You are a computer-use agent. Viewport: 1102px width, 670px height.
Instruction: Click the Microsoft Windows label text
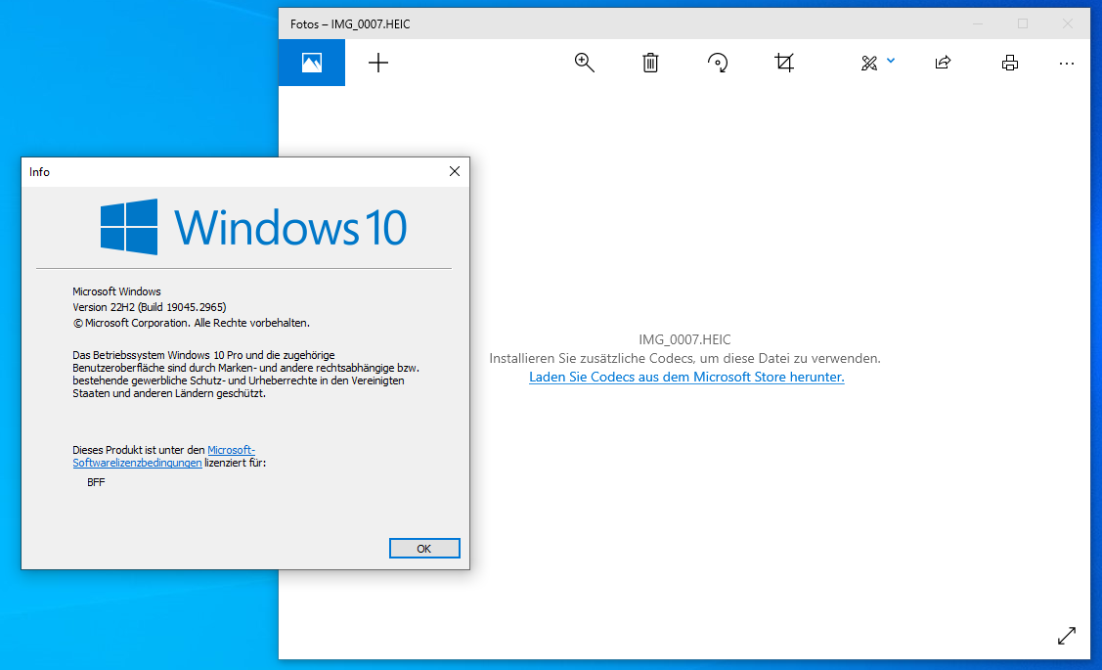116,291
